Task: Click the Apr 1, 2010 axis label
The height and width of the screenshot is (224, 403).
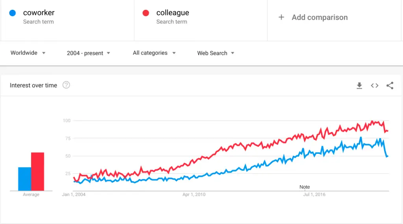Action: 194,195
